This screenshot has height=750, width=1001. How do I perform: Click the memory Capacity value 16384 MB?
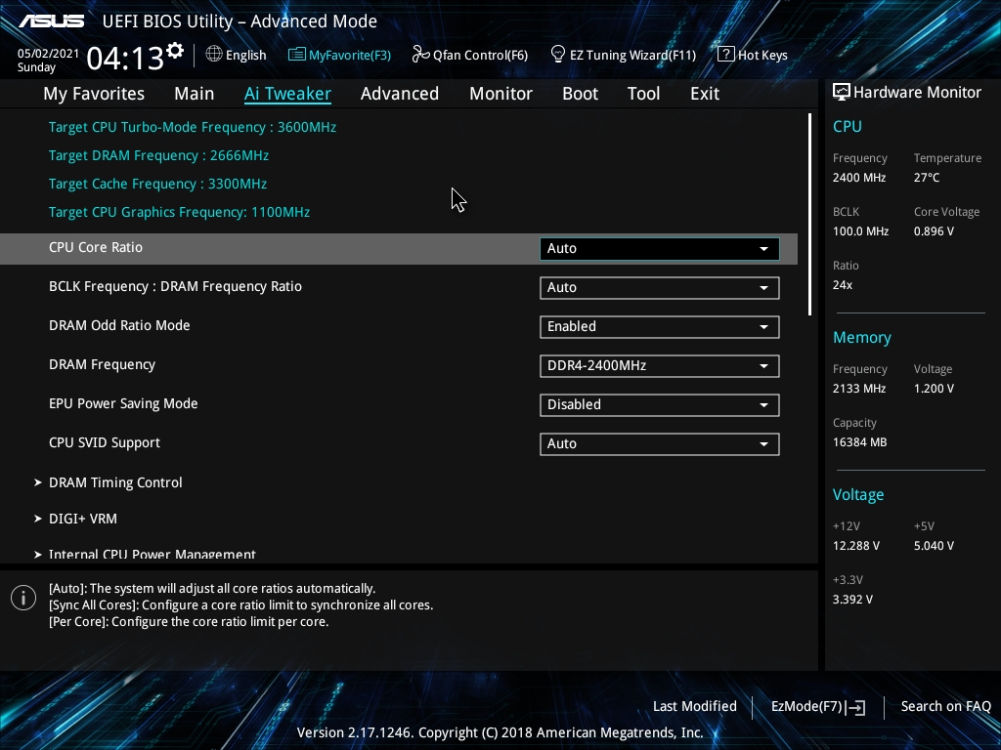(859, 442)
